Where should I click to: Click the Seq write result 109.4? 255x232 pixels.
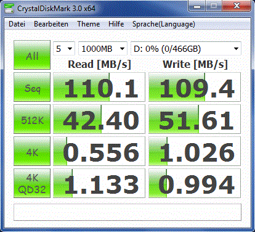[195, 87]
